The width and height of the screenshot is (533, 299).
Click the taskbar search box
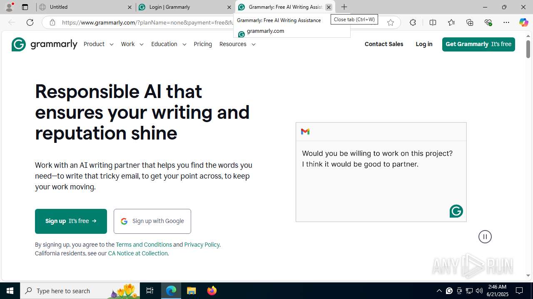click(x=80, y=291)
